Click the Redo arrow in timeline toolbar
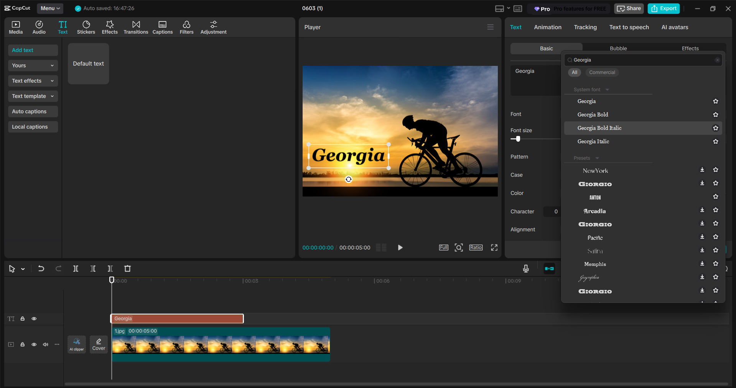This screenshot has width=736, height=388. tap(58, 268)
